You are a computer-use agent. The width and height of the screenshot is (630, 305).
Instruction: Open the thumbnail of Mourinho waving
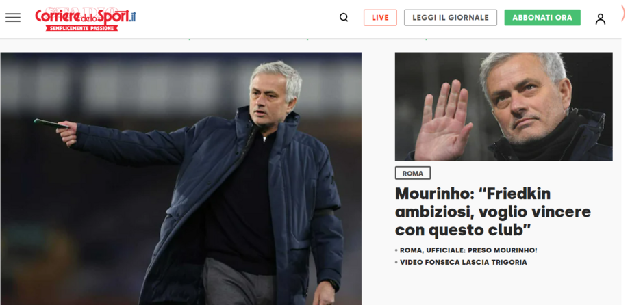point(504,107)
